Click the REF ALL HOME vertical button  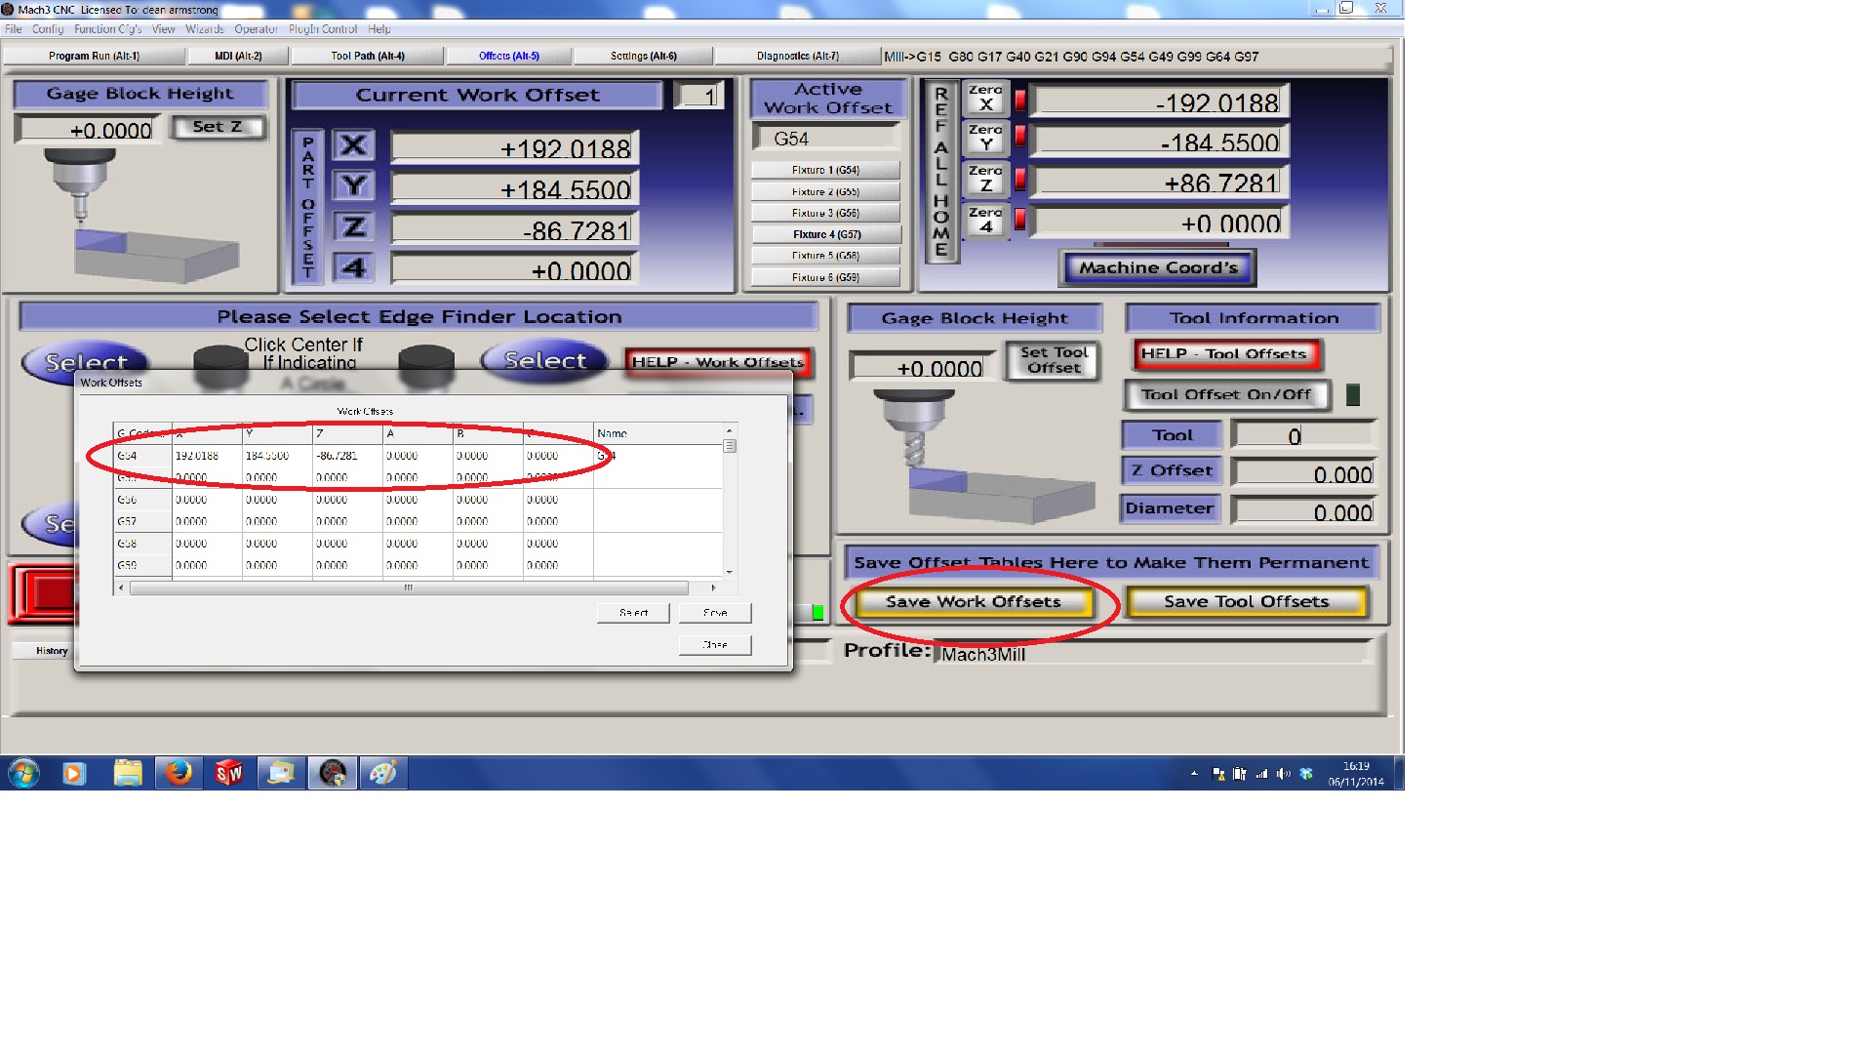click(x=941, y=173)
